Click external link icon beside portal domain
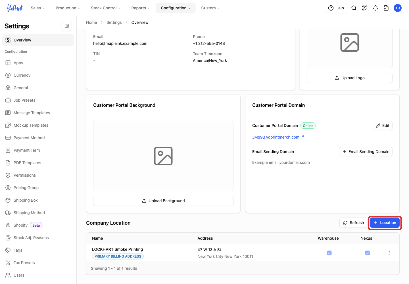Viewport: 409px width, 284px height. (x=302, y=137)
